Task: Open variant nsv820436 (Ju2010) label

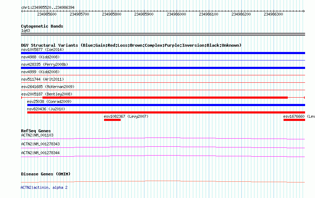Action: click(46, 109)
